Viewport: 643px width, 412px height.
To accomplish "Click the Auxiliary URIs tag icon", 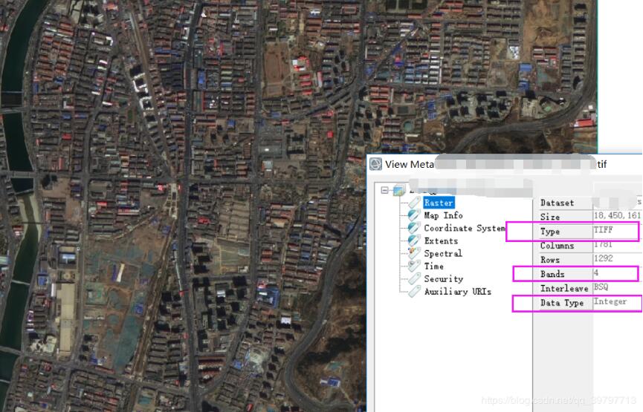I will coord(414,292).
